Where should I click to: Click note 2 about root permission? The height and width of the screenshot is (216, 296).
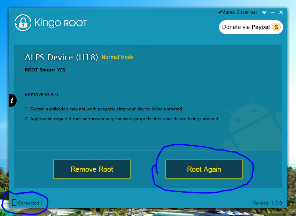(122, 119)
